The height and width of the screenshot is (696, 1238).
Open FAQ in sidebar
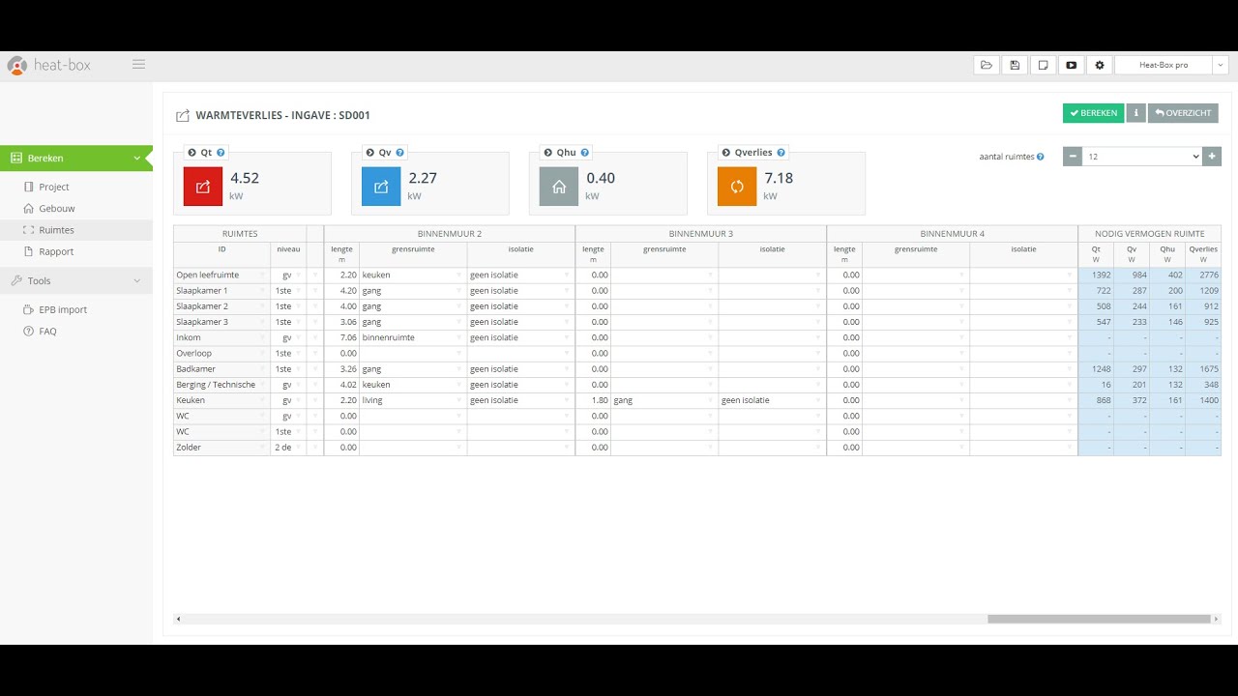click(47, 332)
